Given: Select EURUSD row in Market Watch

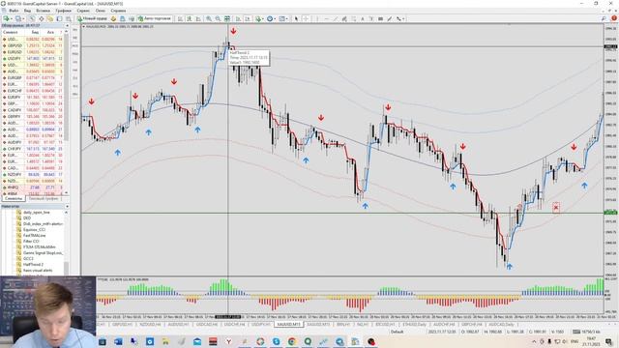Looking at the screenshot, I should click(x=32, y=52).
